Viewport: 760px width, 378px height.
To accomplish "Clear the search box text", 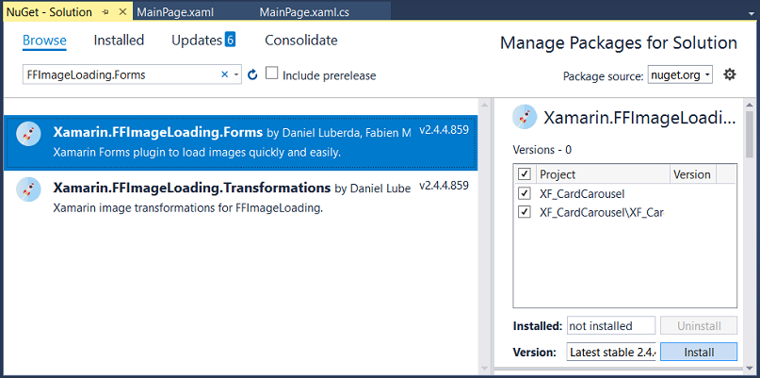I will pyautogui.click(x=224, y=74).
